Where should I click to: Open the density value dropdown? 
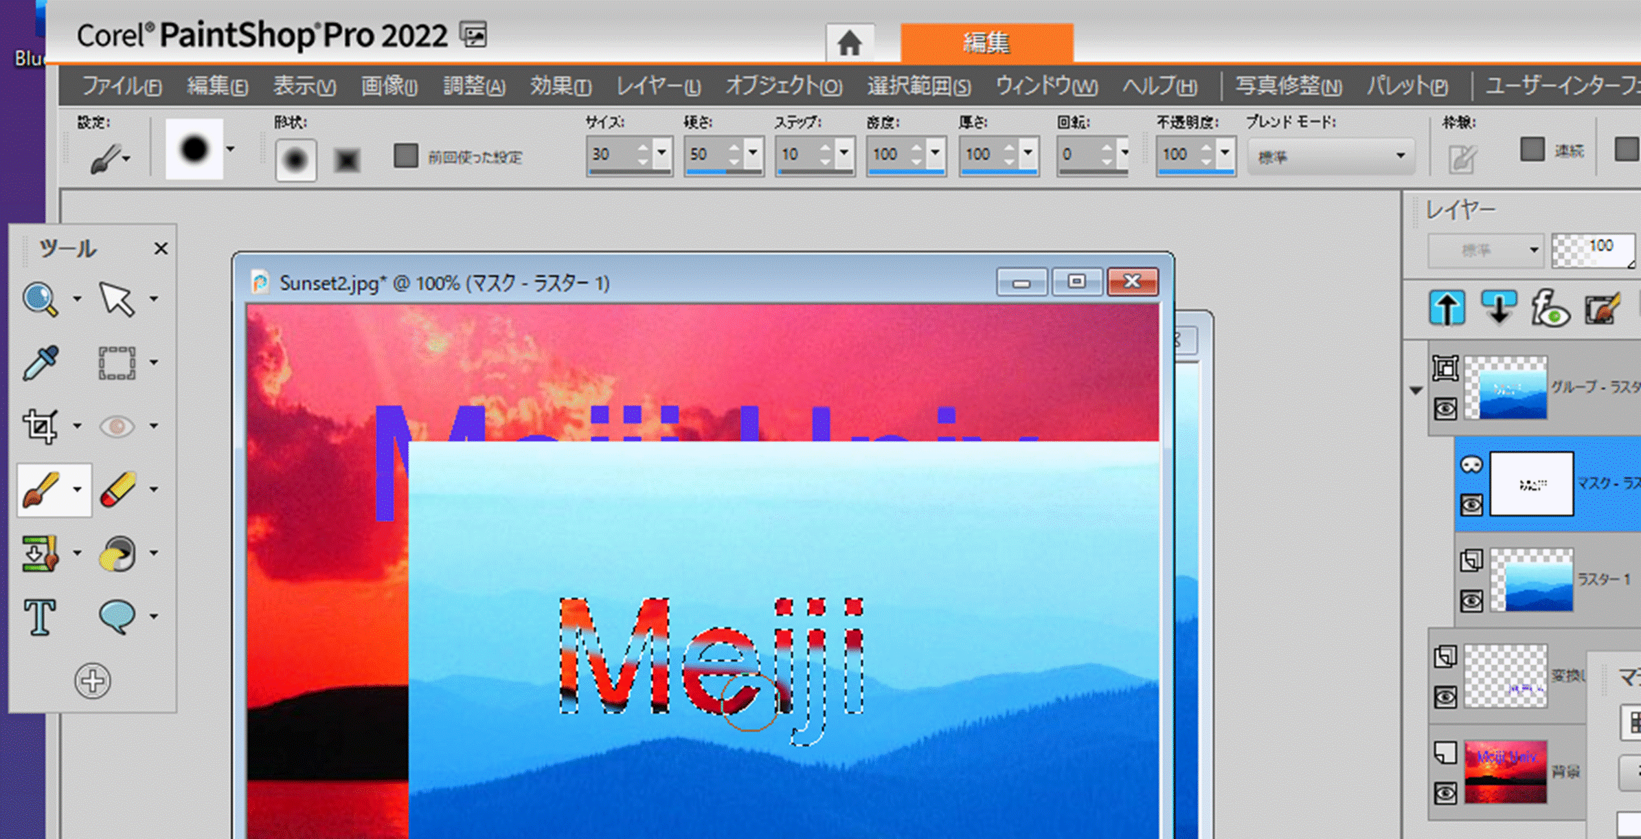[935, 152]
